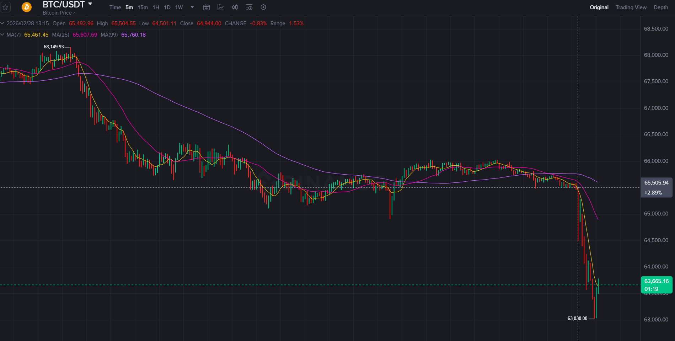
Task: Open the indicator settings list icon
Action: [x=249, y=7]
